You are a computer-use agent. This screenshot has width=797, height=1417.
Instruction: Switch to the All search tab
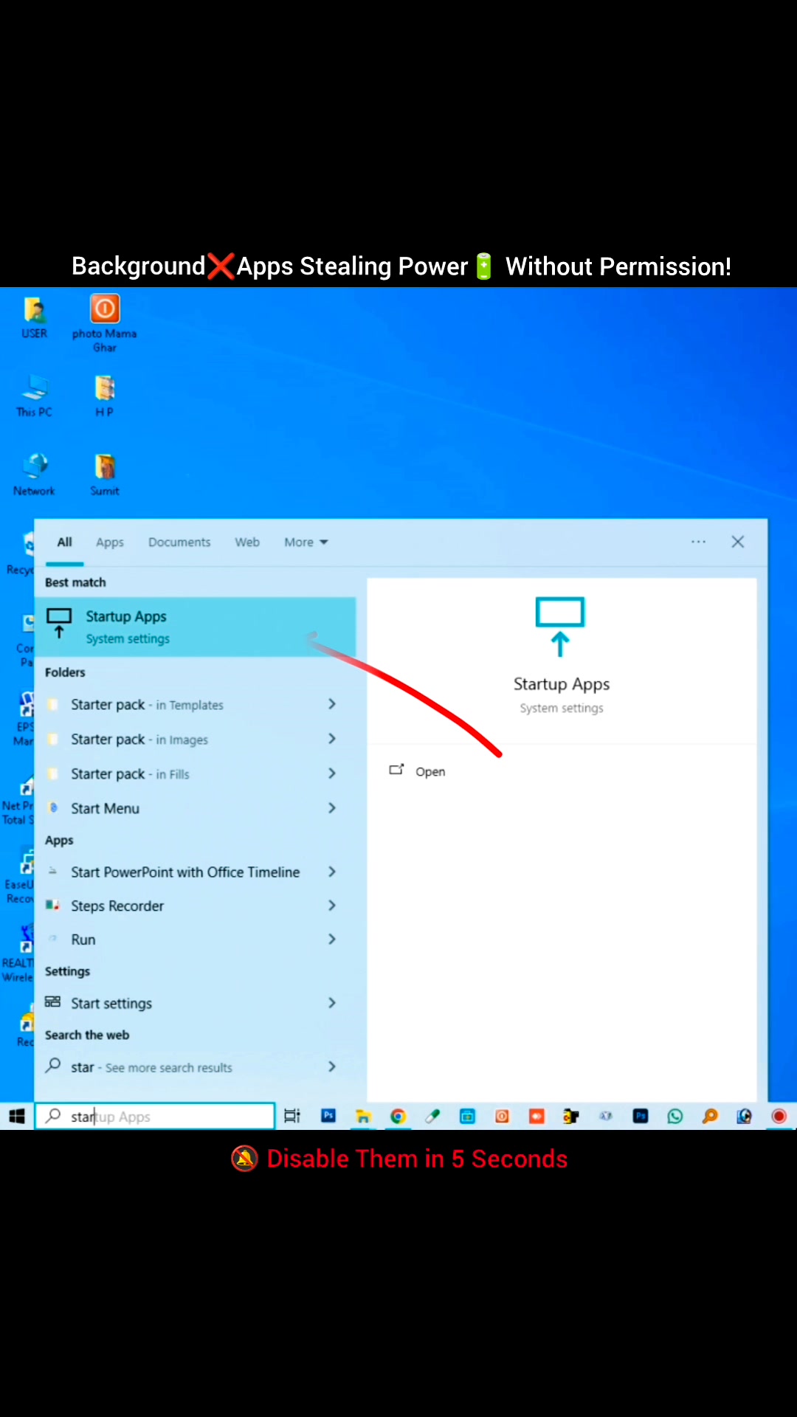pyautogui.click(x=65, y=542)
